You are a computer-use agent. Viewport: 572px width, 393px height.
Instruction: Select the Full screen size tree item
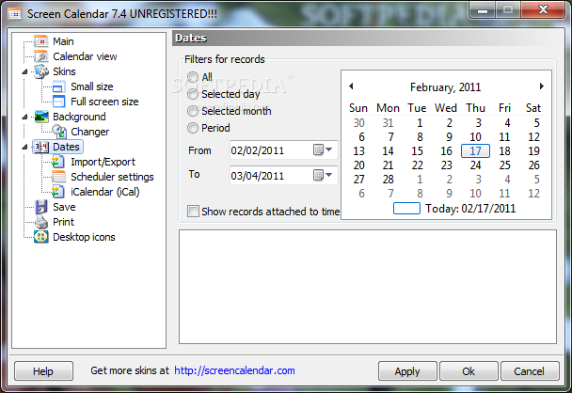[x=104, y=102]
